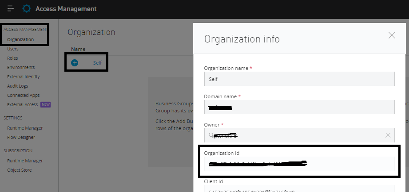The width and height of the screenshot is (409, 192).
Task: Open Flow Designer settings
Action: 21,137
